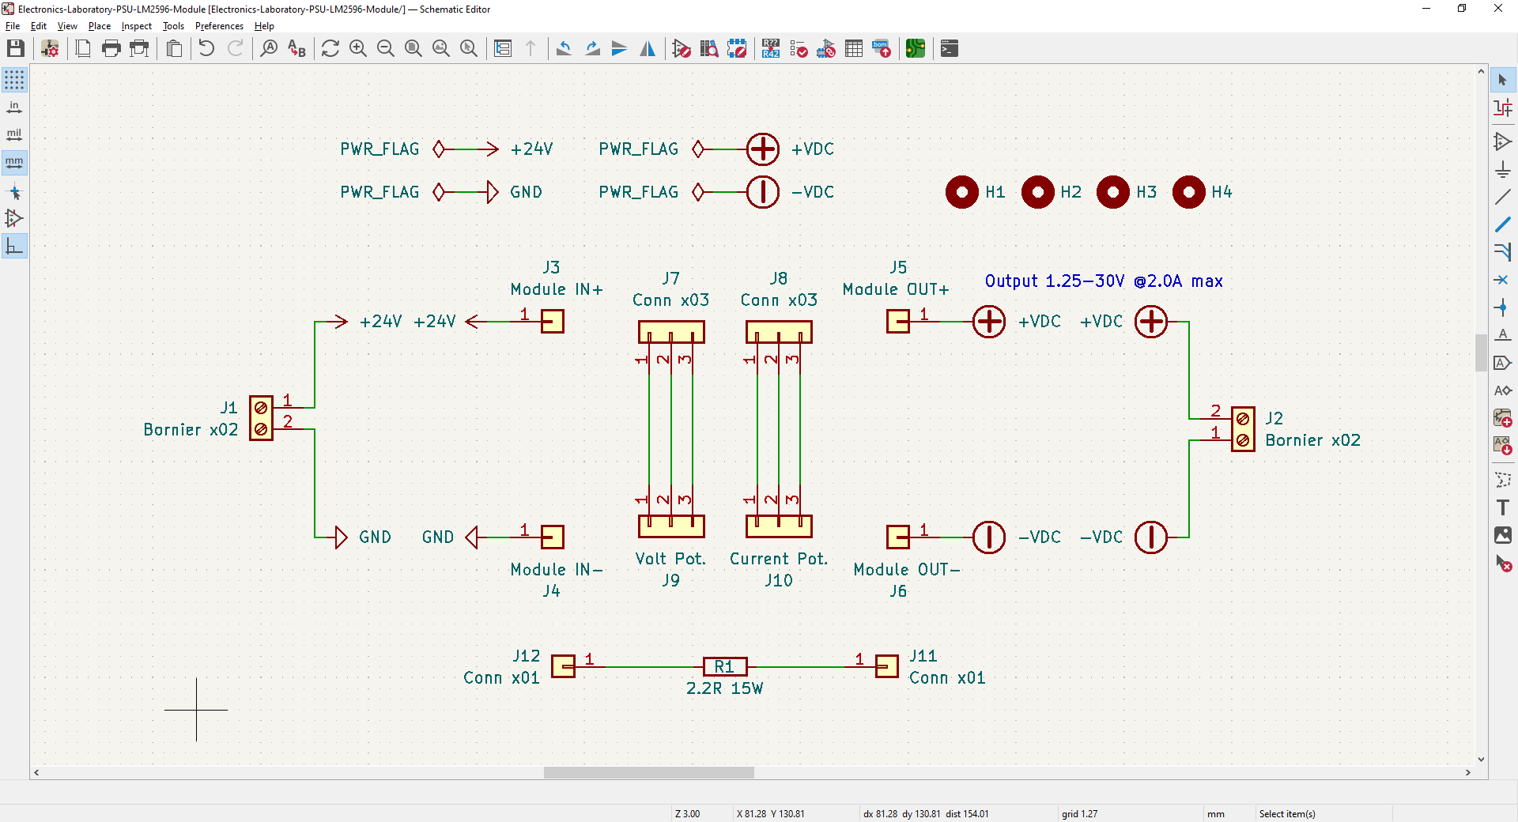Select the Add Global Label tool
The height and width of the screenshot is (822, 1518).
point(1503,363)
